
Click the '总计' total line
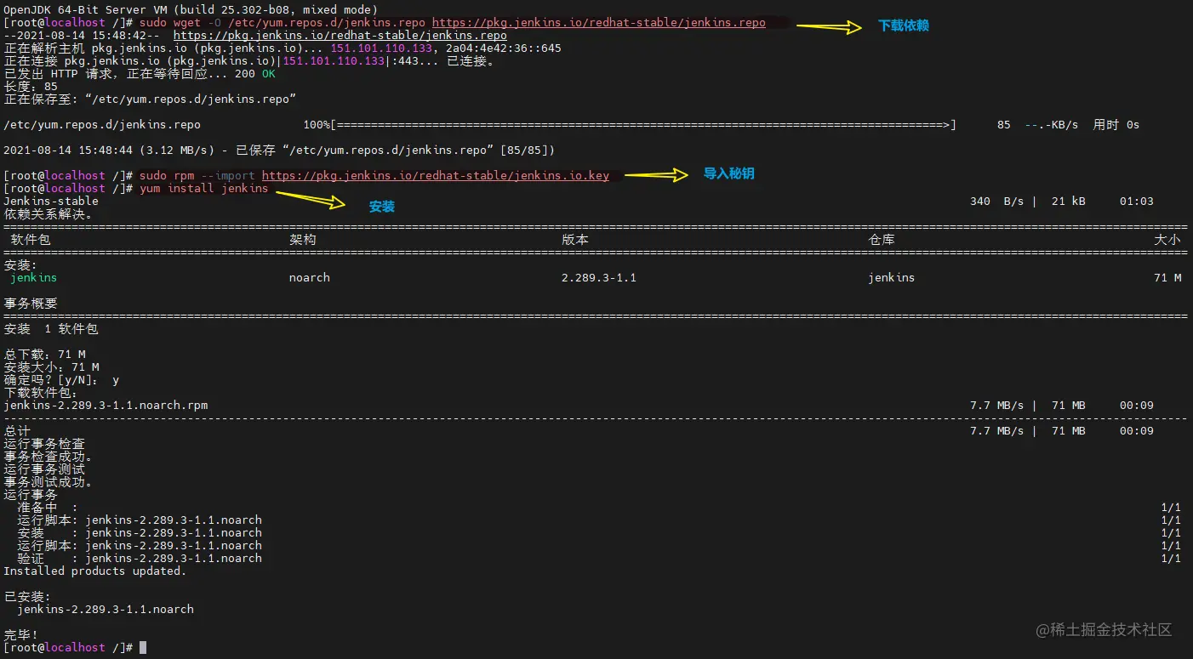(x=17, y=431)
